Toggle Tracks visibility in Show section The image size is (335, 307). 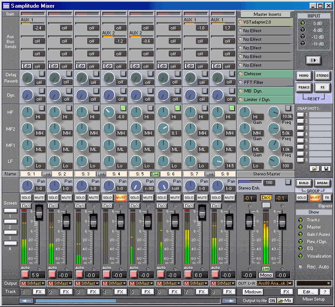click(x=301, y=220)
